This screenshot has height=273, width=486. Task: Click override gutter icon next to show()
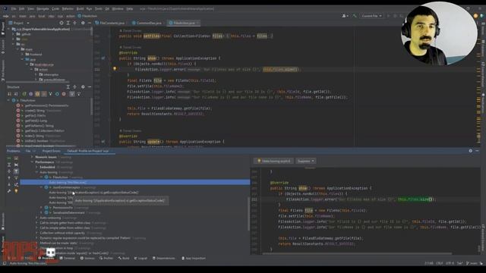coord(103,58)
